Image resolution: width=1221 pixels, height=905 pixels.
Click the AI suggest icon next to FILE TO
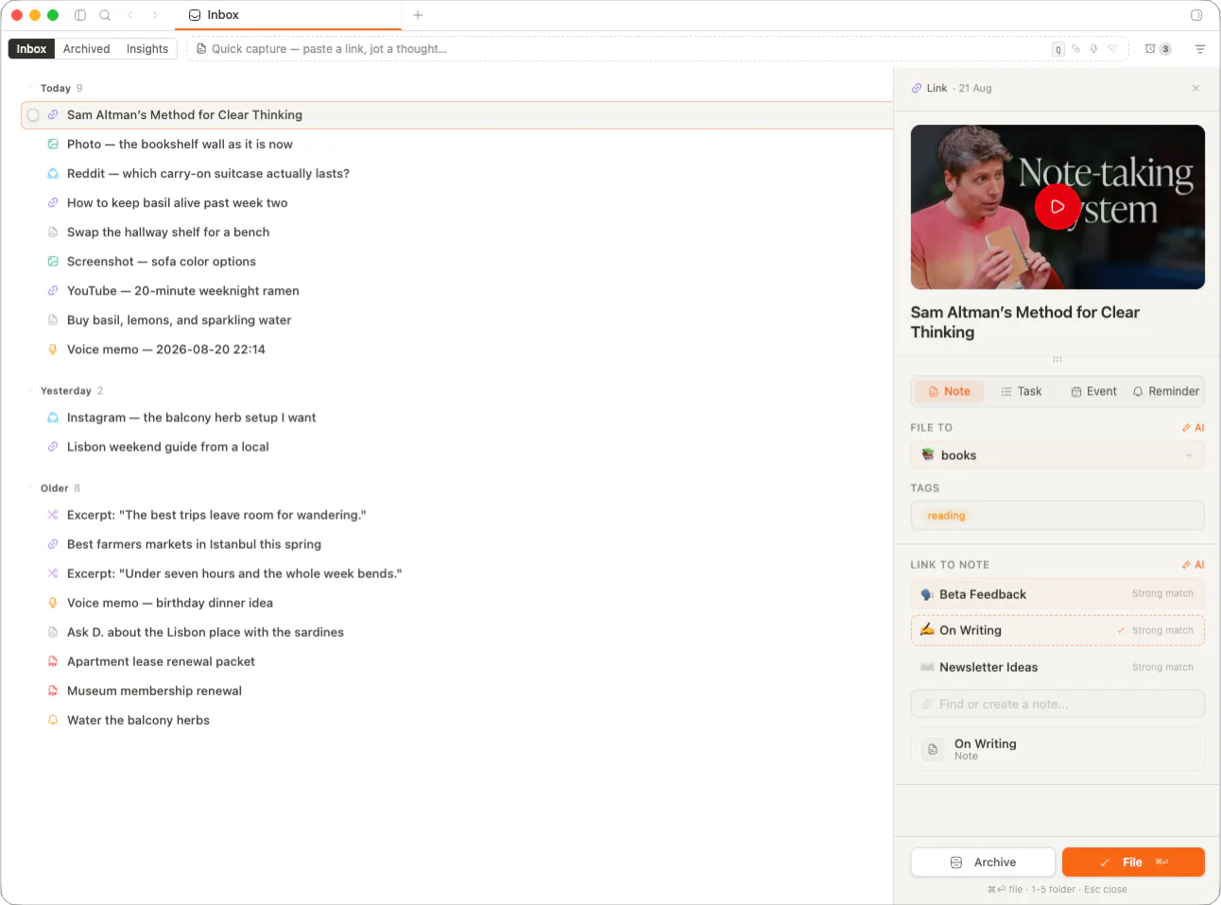coord(1193,428)
